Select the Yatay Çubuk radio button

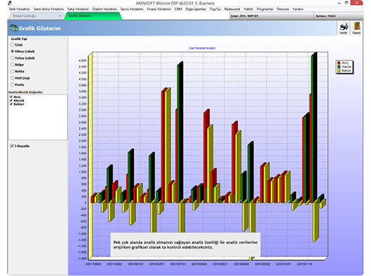pyautogui.click(x=12, y=58)
